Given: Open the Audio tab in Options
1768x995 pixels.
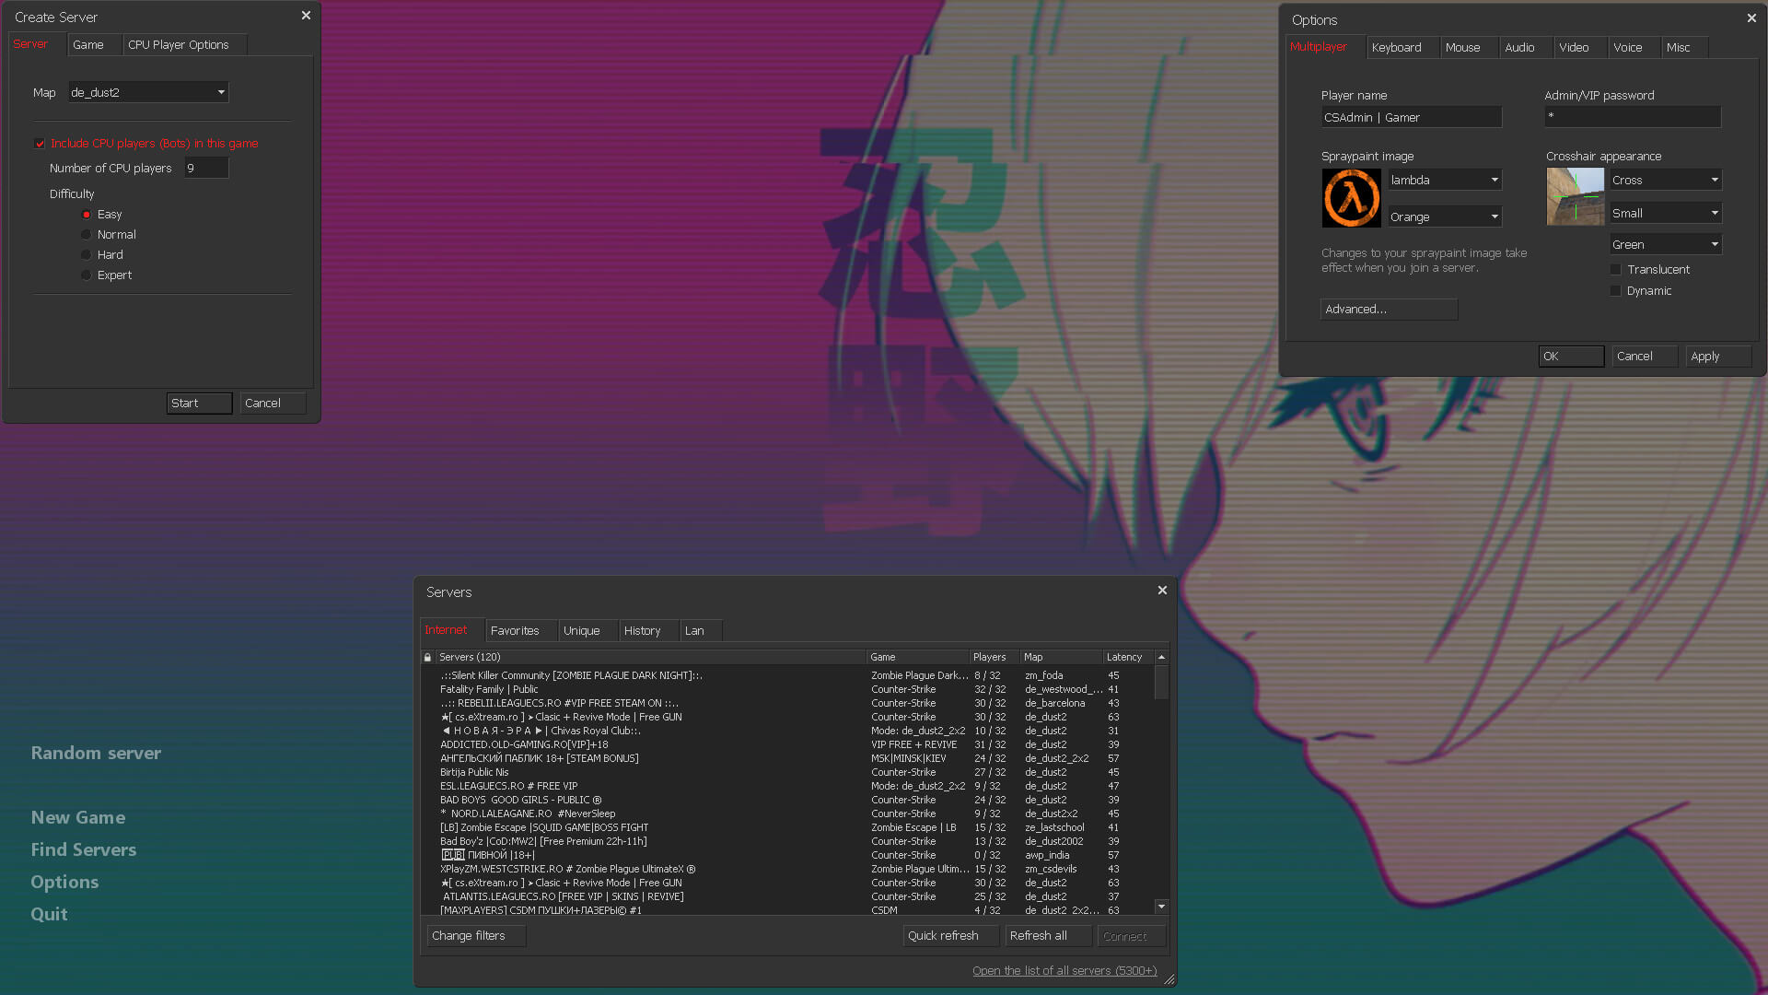Looking at the screenshot, I should click(x=1526, y=47).
